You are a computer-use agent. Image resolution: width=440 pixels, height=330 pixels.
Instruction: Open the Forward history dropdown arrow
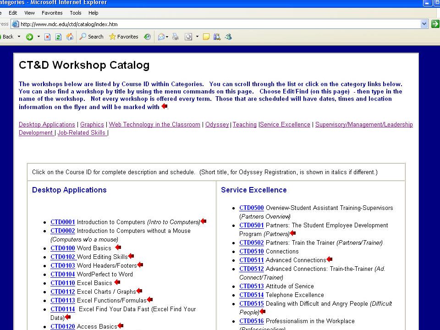click(38, 37)
